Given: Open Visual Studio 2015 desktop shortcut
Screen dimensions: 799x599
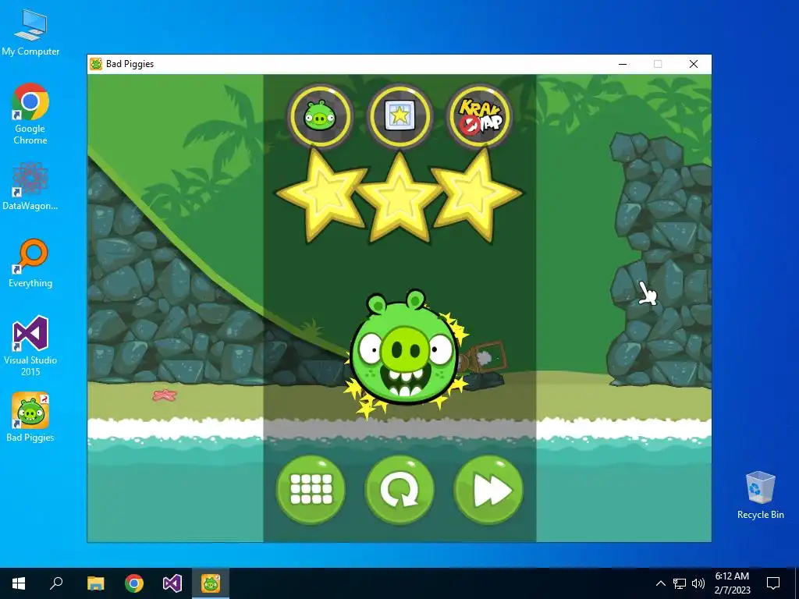Looking at the screenshot, I should pos(30,346).
